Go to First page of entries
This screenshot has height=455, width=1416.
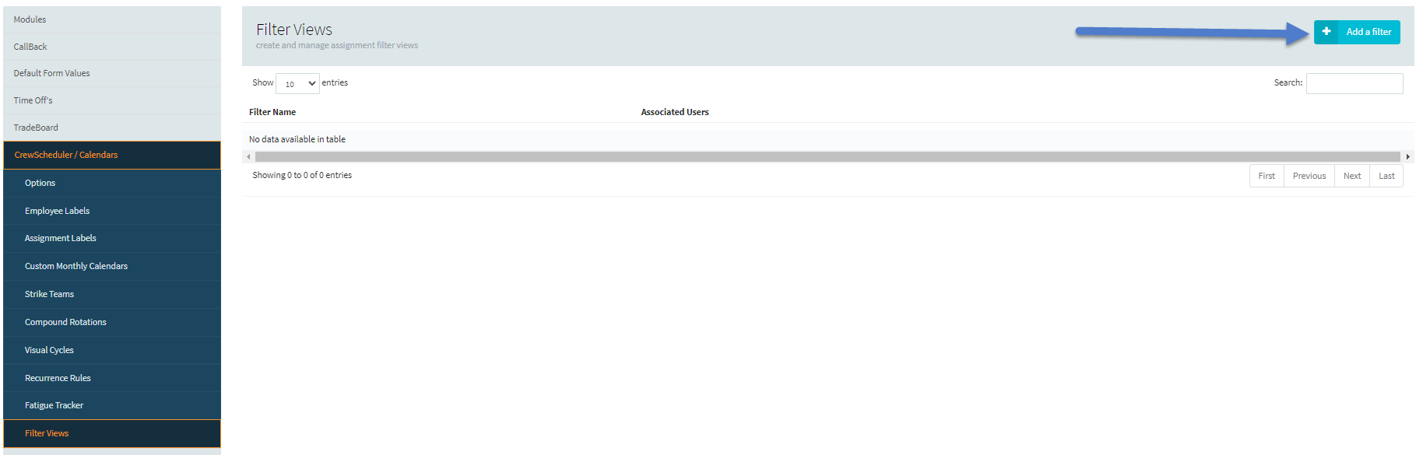tap(1267, 176)
